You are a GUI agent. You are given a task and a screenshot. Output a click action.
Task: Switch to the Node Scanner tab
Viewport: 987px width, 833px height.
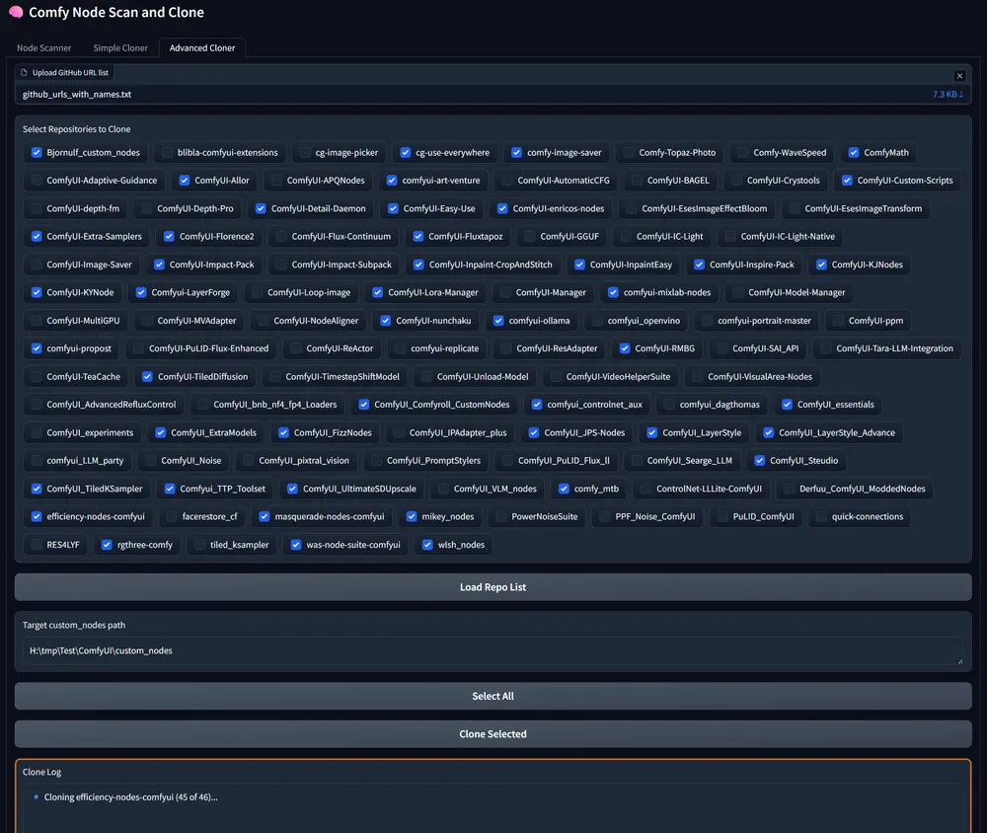pyautogui.click(x=43, y=47)
